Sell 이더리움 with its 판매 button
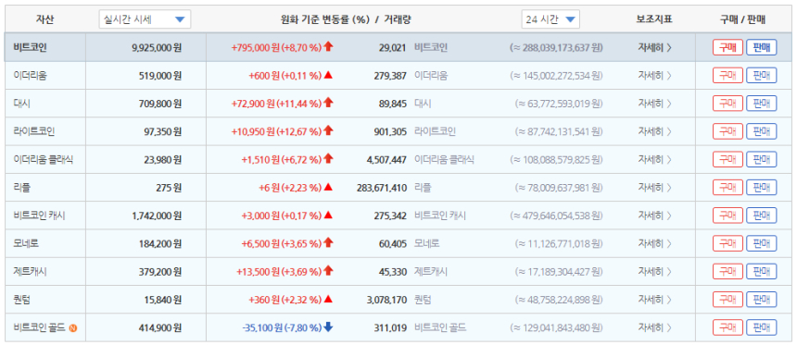Screen dimensions: 797x345 pos(762,76)
